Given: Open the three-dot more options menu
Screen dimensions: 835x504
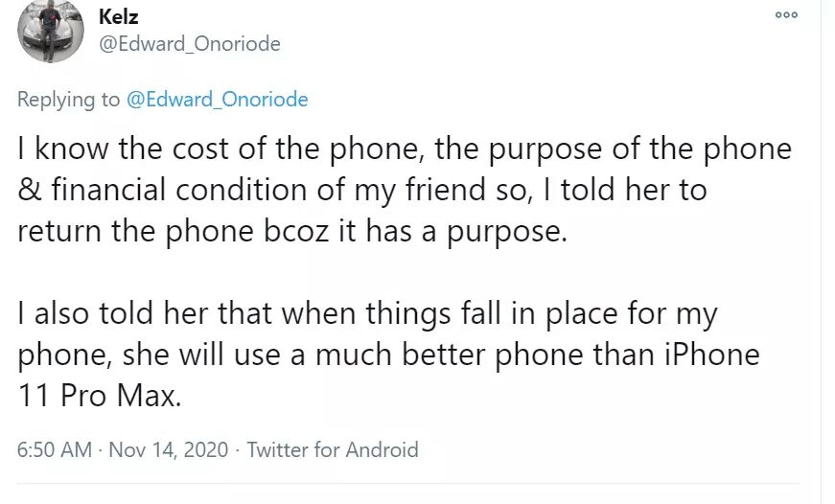Looking at the screenshot, I should point(786,15).
